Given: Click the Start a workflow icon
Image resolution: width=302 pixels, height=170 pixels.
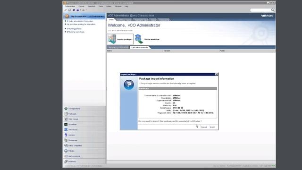Looking at the screenshot, I should tap(139, 39).
